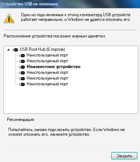
Task: Select the Неиспользуемый порт below unknown device
Action: click(47, 72)
